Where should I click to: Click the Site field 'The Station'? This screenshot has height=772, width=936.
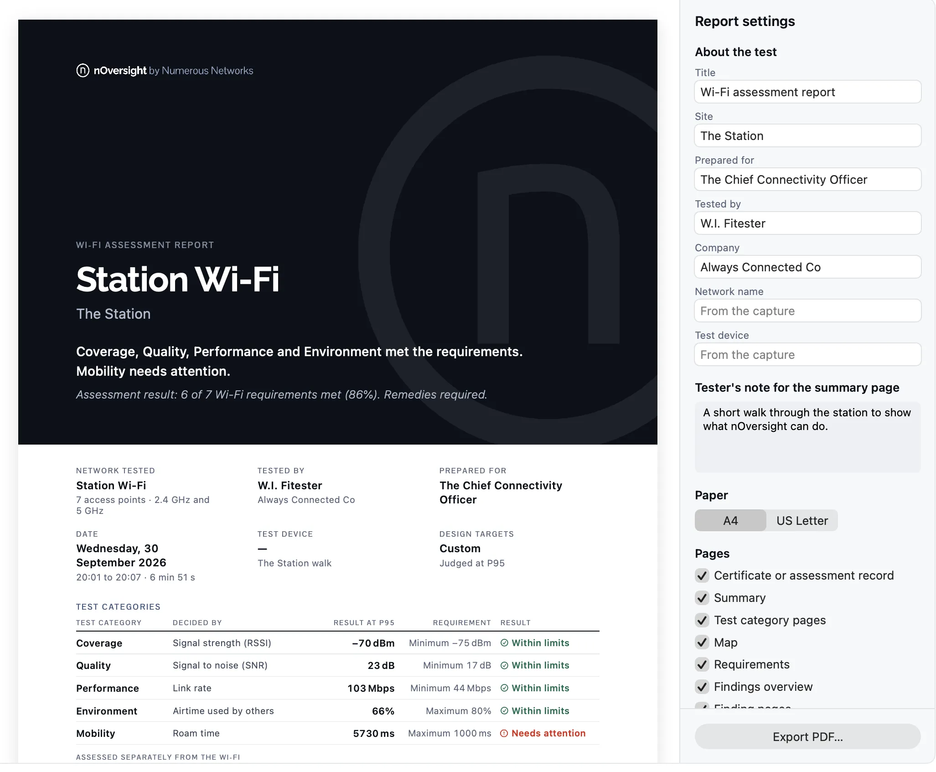click(x=807, y=136)
